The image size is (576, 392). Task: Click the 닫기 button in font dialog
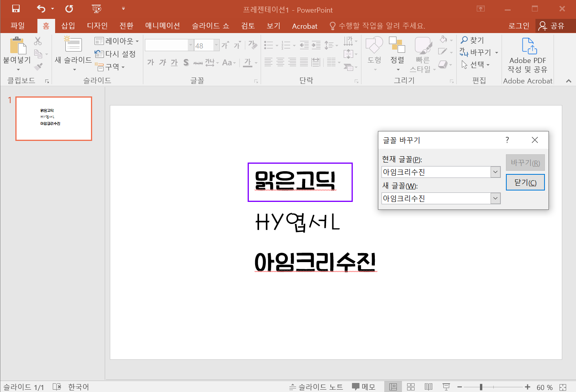coord(525,182)
